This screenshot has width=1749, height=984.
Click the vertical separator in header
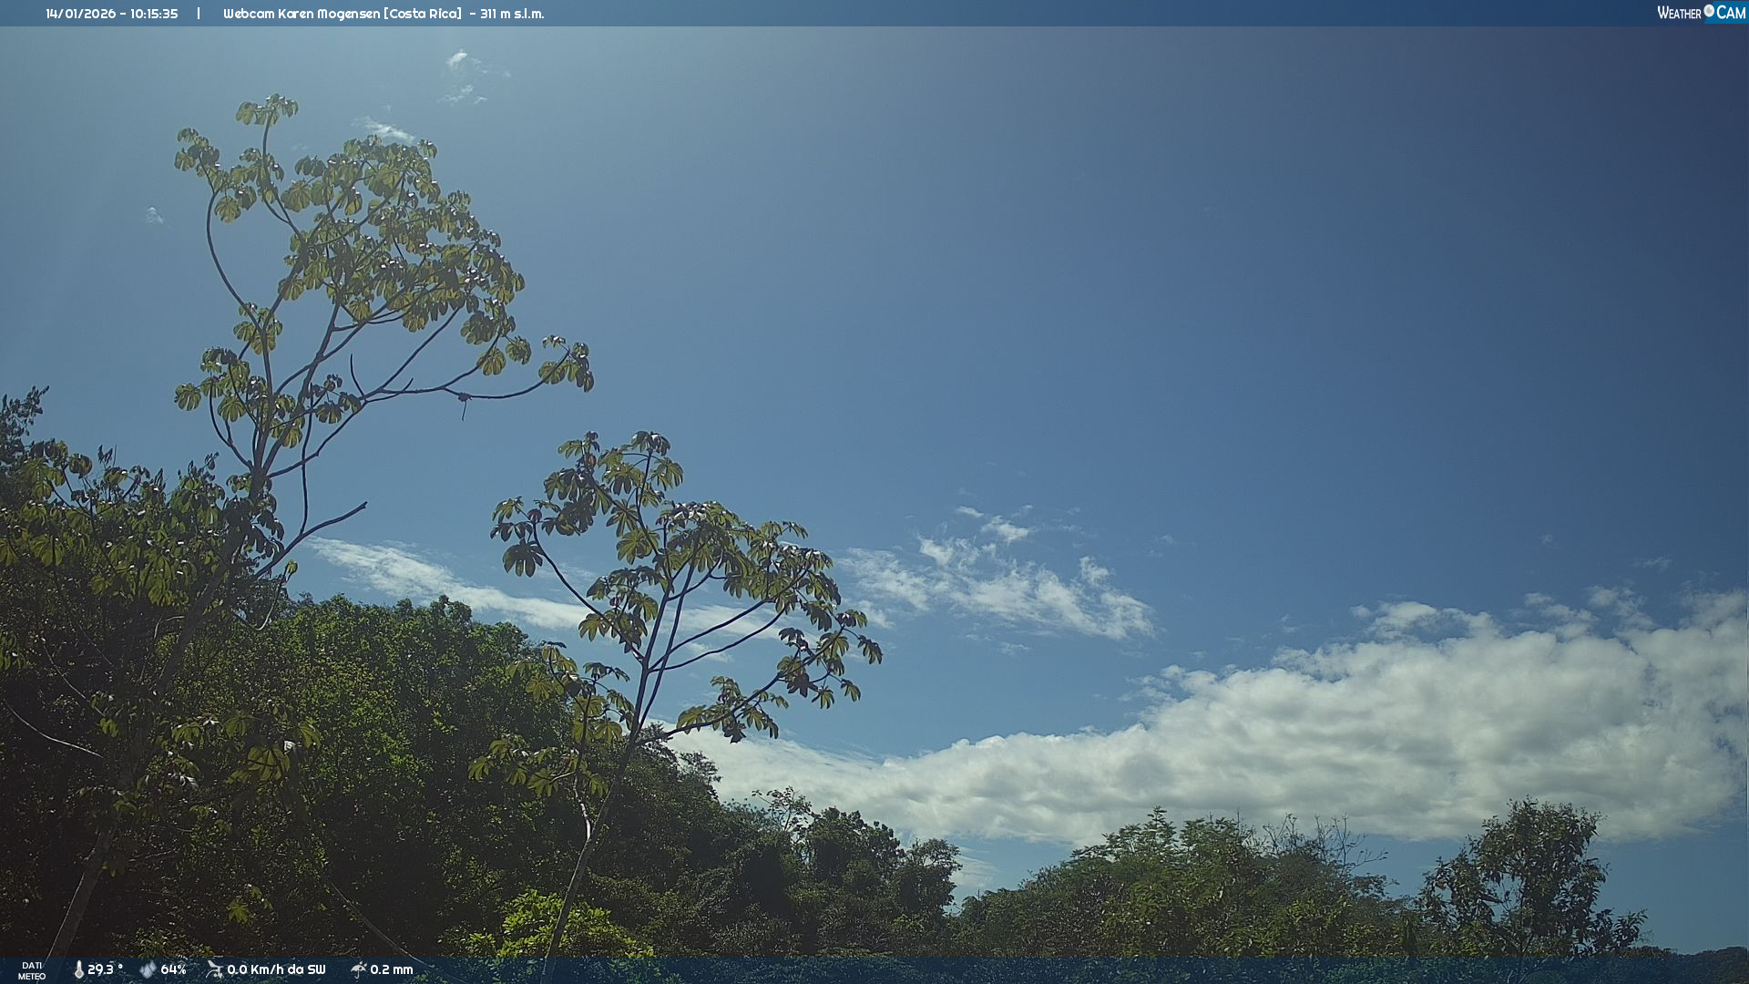click(199, 14)
